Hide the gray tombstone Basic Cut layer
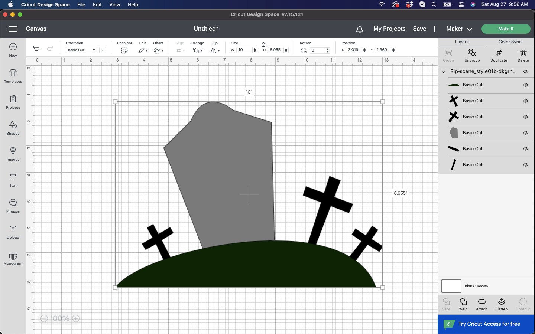 pyautogui.click(x=526, y=133)
